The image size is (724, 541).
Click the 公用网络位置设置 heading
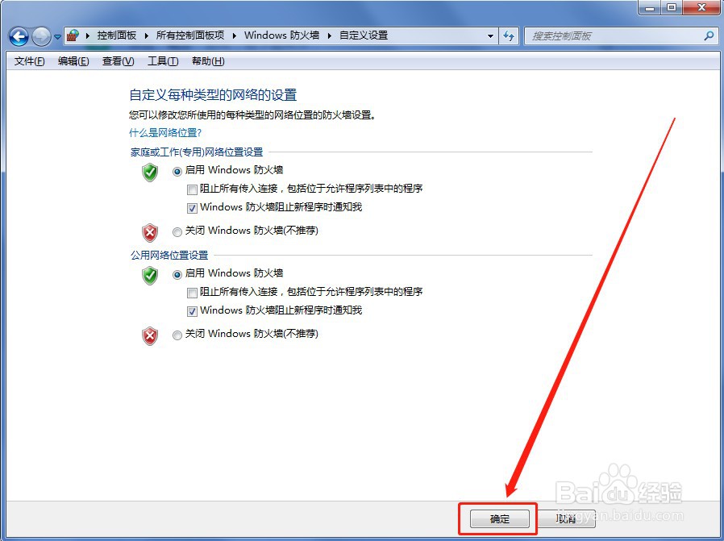click(x=169, y=255)
